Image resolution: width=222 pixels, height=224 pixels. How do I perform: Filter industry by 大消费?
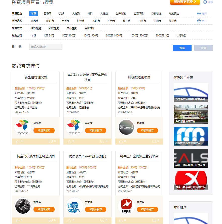(76, 14)
